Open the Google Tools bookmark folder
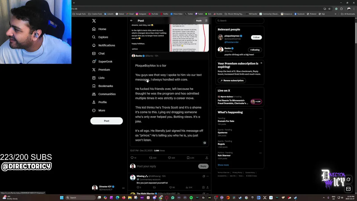Viewport: 357px width, 201px height. (79, 14)
